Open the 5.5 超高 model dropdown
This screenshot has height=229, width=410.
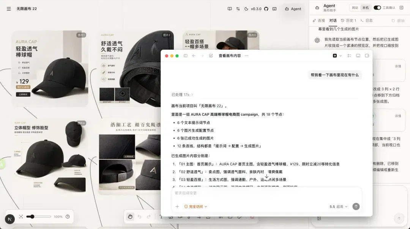pyautogui.click(x=339, y=207)
